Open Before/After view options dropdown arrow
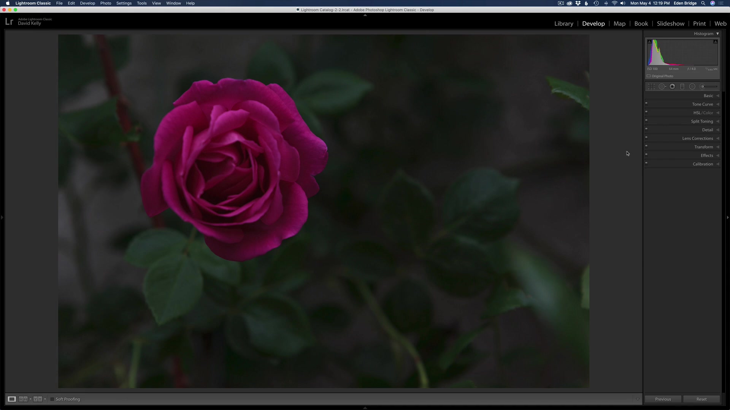The image size is (730, 410). 45,399
